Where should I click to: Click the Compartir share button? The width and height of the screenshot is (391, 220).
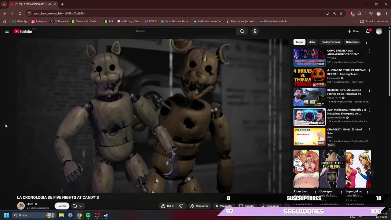click(x=199, y=206)
